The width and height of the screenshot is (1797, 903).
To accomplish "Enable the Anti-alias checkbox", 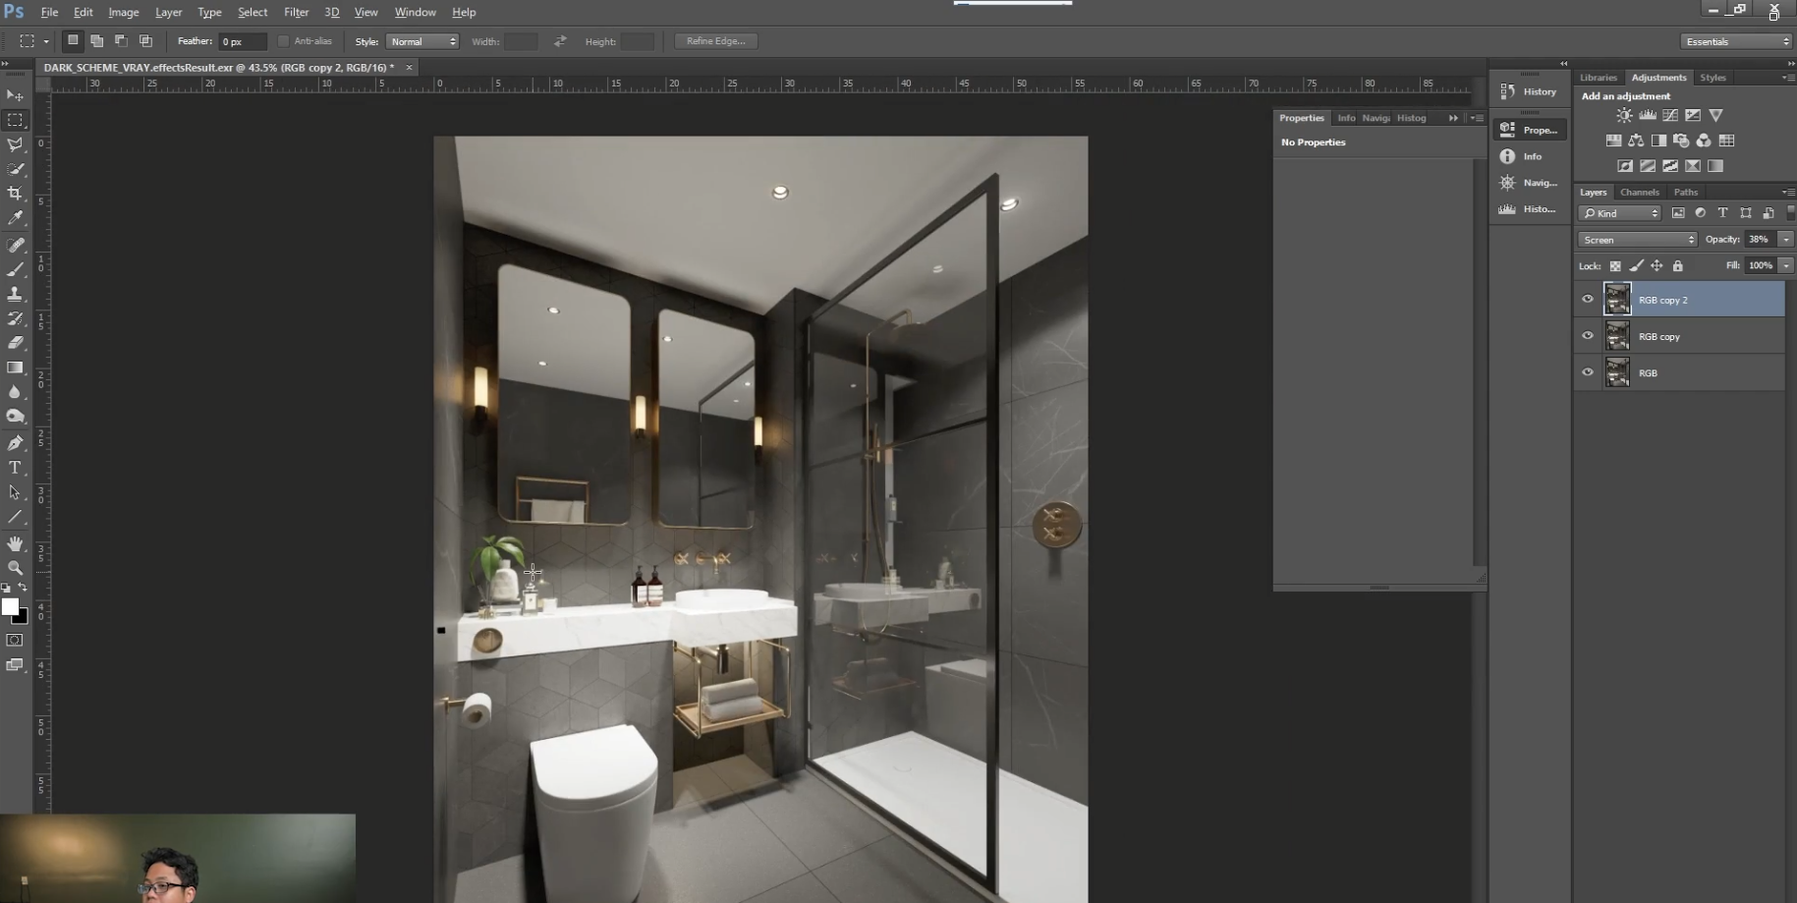I will click(285, 40).
